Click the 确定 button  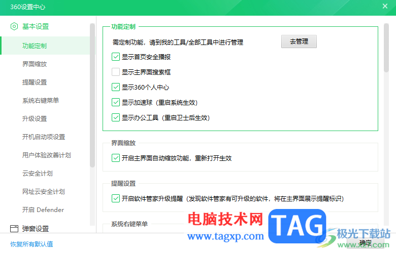[366, 243]
